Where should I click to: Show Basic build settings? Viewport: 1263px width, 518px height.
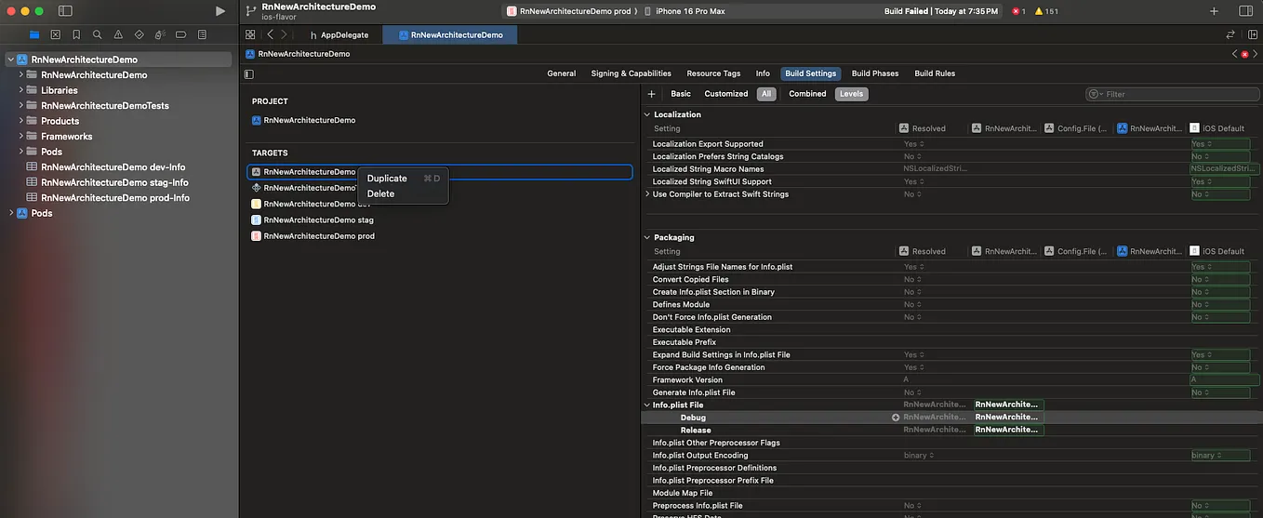(x=681, y=94)
